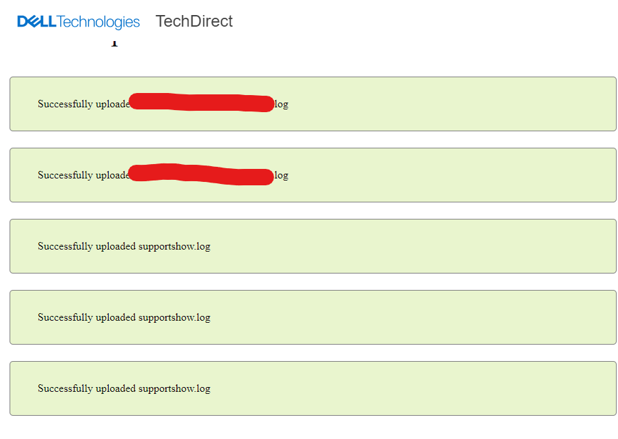This screenshot has width=618, height=439.
Task: Click the "log" suffix in the first banner
Action: pos(281,105)
